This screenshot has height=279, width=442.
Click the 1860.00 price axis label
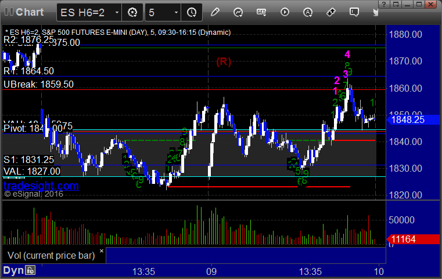click(405, 88)
